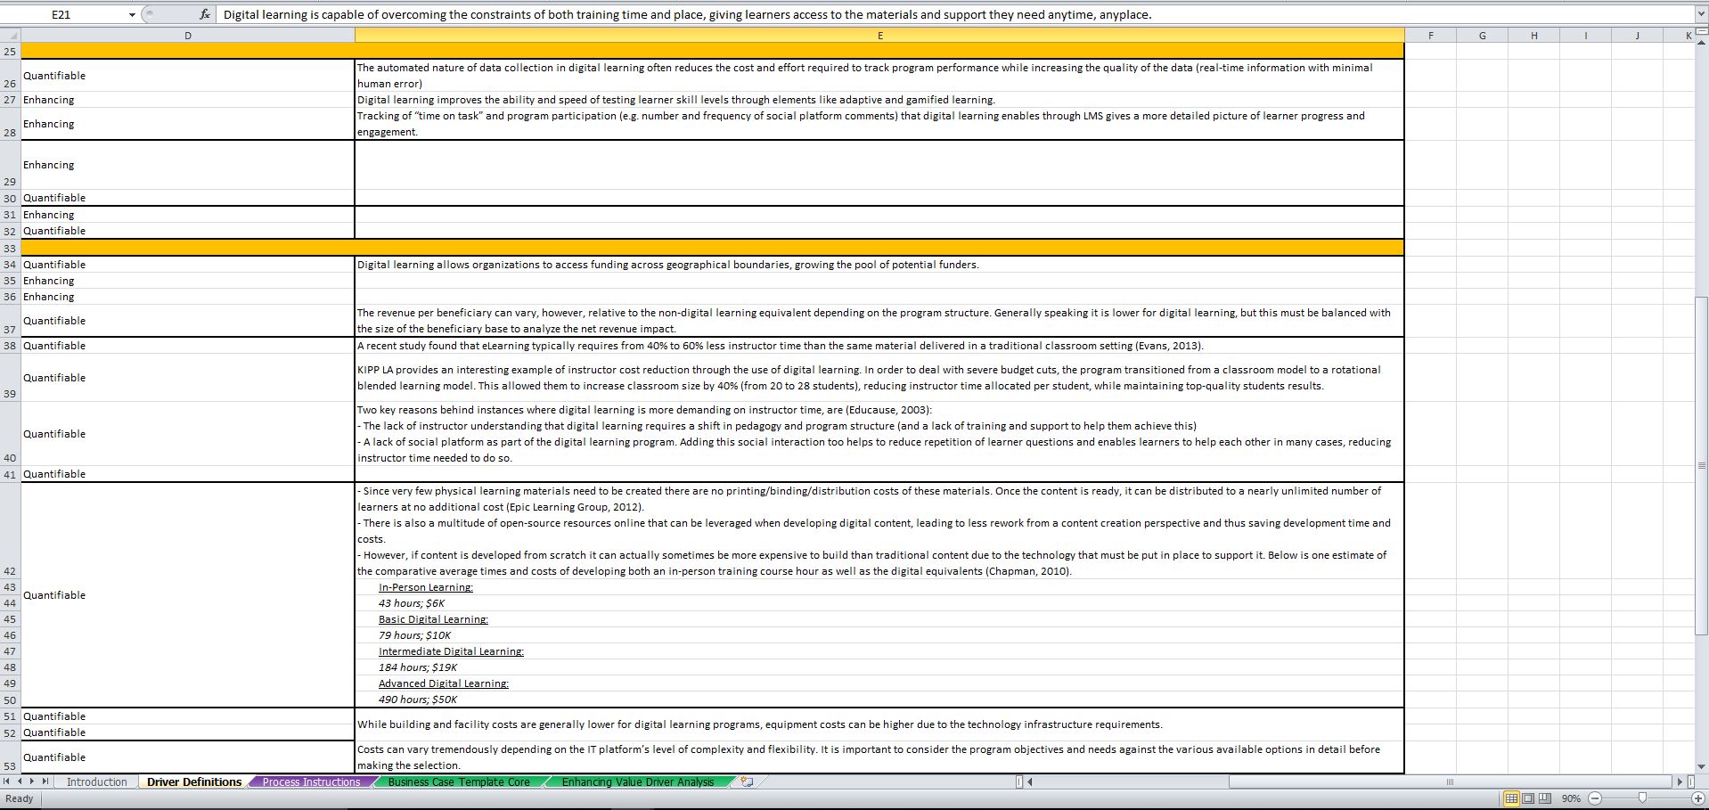Go to the first sheet tab arrow

click(8, 782)
